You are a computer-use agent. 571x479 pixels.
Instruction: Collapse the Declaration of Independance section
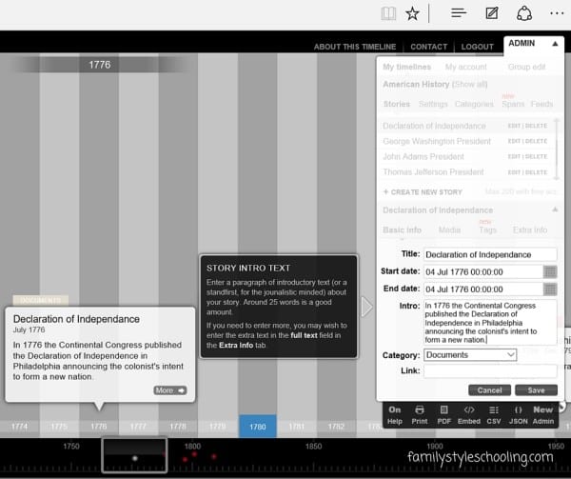pyautogui.click(x=554, y=210)
